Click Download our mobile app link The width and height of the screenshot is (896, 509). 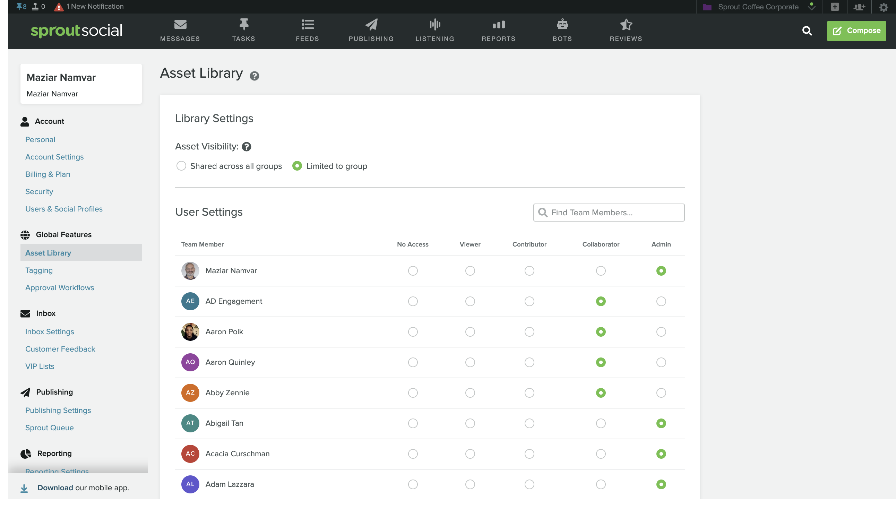(83, 488)
